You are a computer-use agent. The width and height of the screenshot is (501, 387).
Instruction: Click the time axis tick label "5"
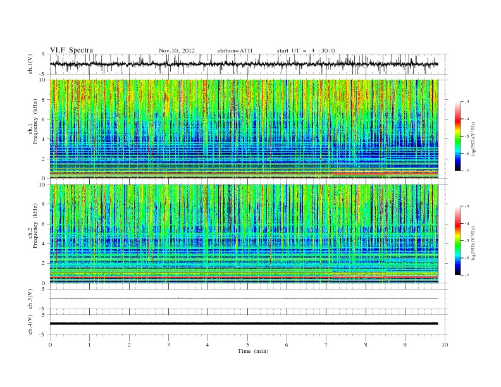(x=247, y=345)
